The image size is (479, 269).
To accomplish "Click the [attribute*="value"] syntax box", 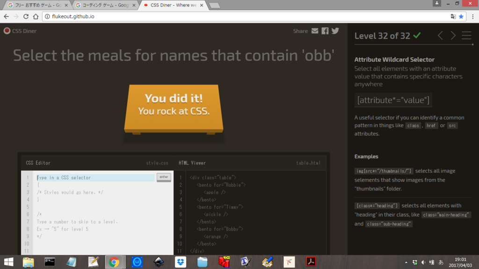I will (393, 100).
